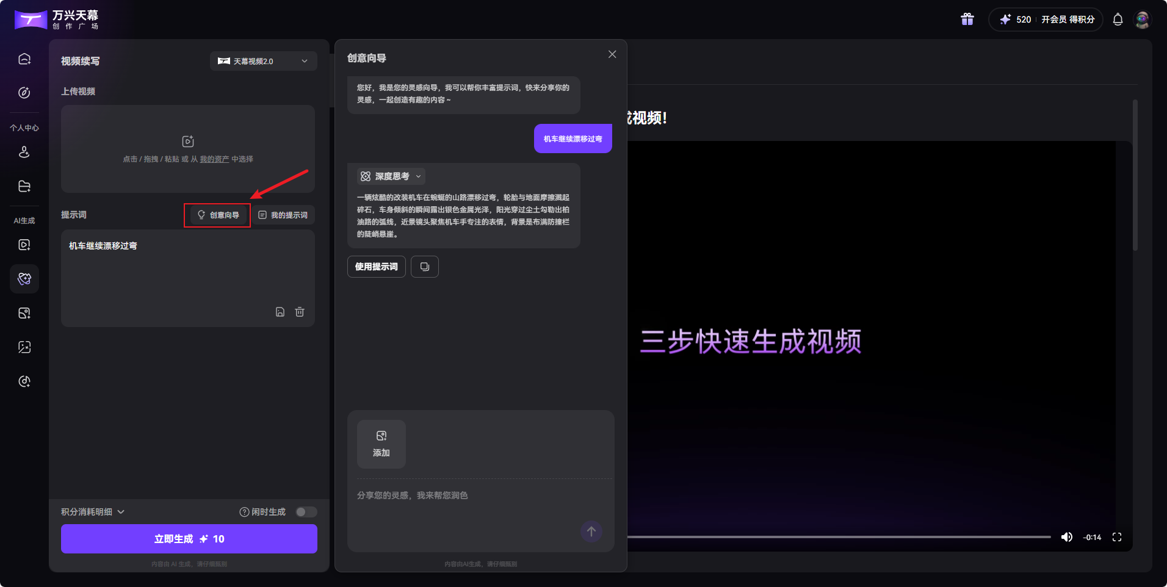Screen dimensions: 1167x587
Task: Delete prompt text with trash icon
Action: (x=300, y=312)
